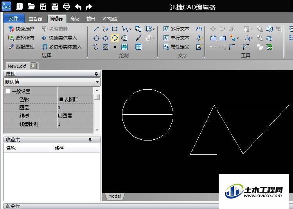The height and width of the screenshot is (209, 293).
Task: Click 属性定义 button
Action: pos(176,47)
